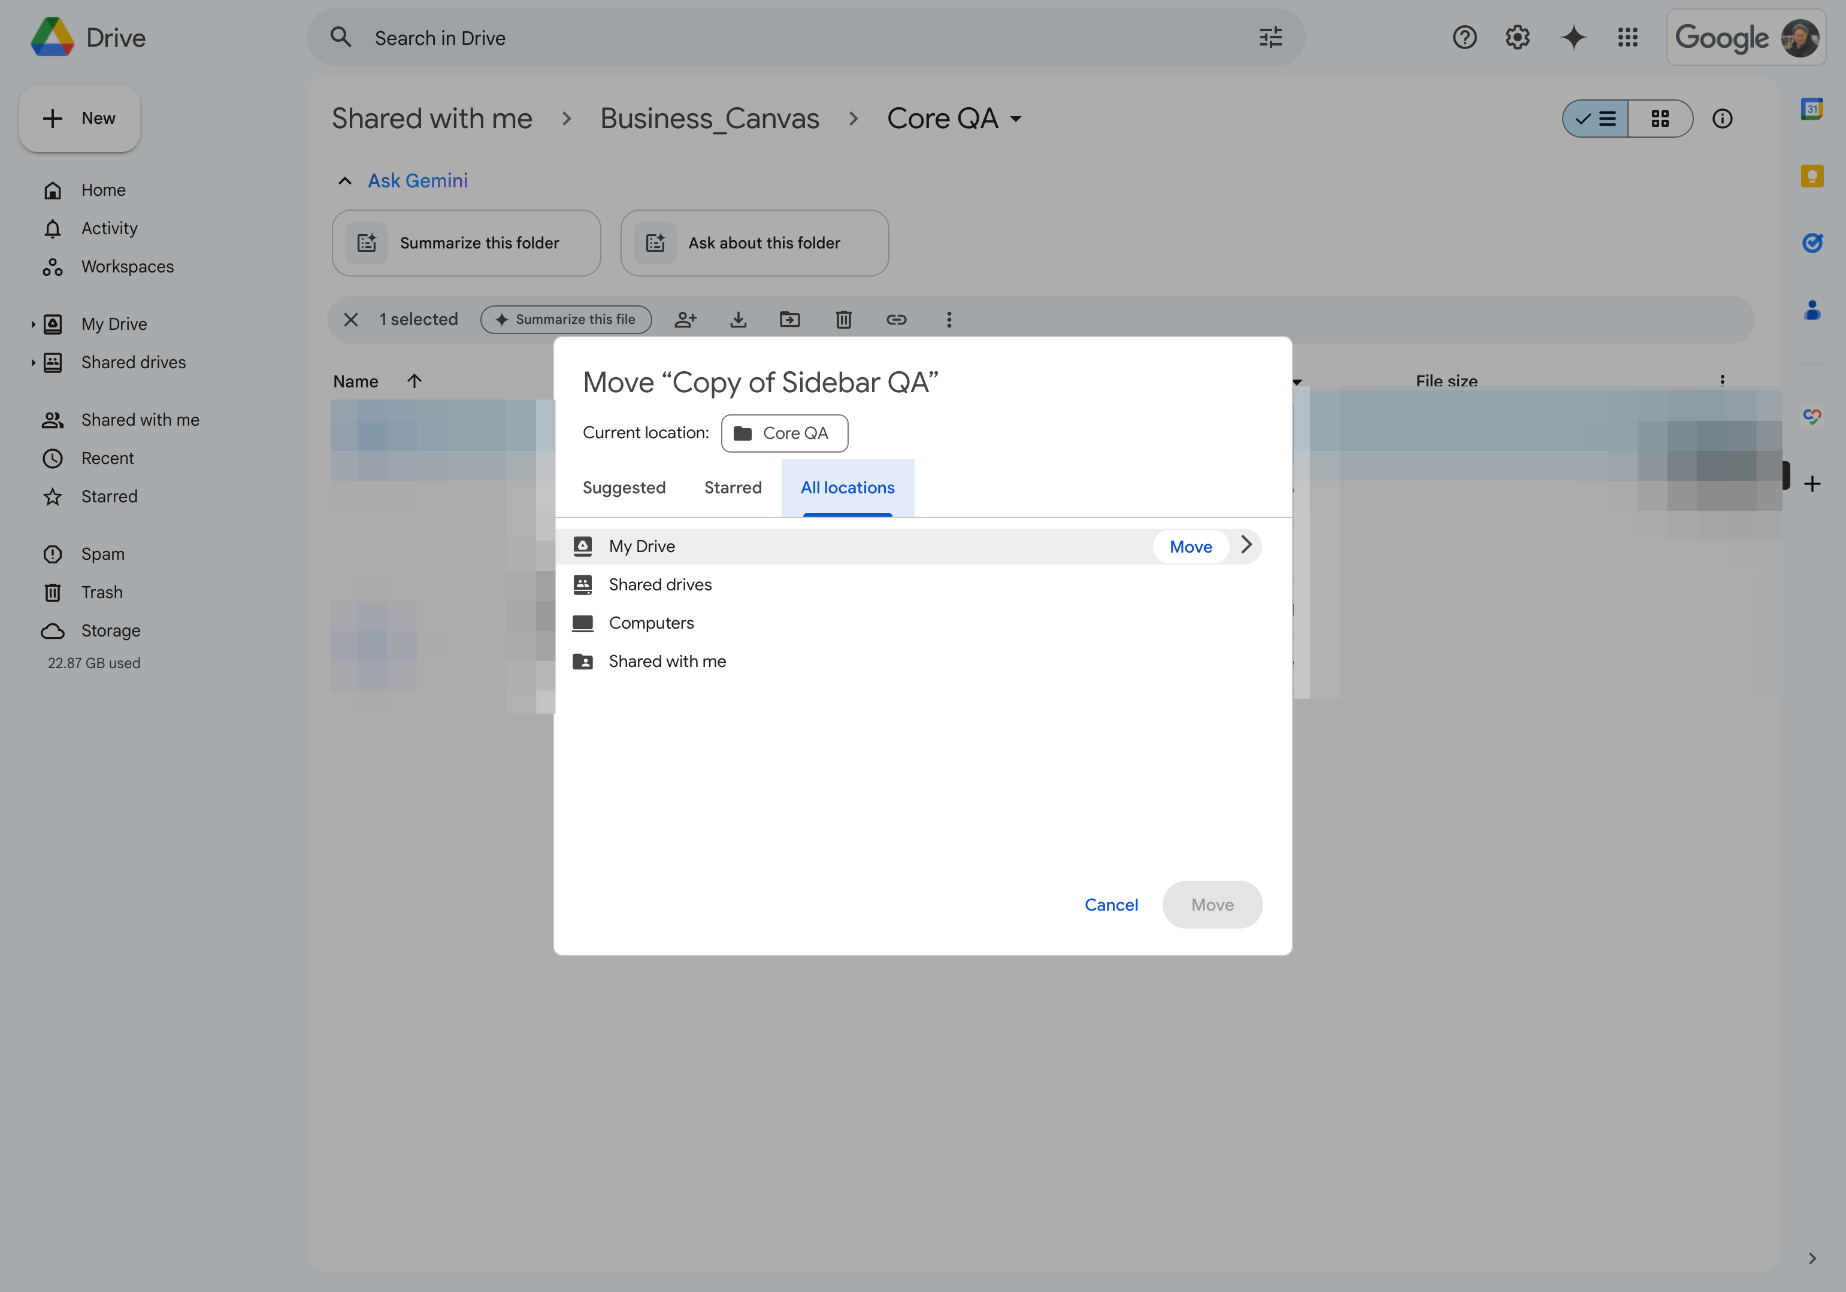The height and width of the screenshot is (1292, 1846).
Task: Open Google Keep side panel icon
Action: click(1811, 176)
